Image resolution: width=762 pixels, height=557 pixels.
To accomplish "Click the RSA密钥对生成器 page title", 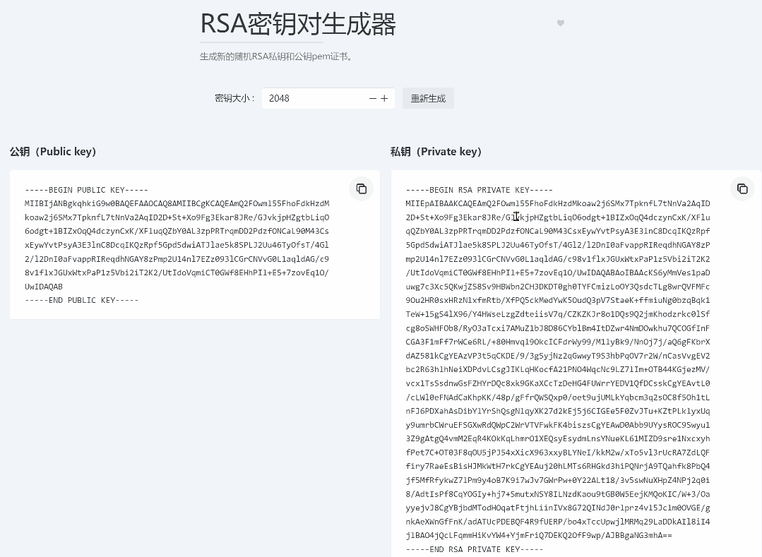I will (298, 23).
